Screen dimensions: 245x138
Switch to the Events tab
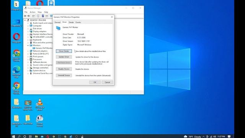[x=78, y=22]
